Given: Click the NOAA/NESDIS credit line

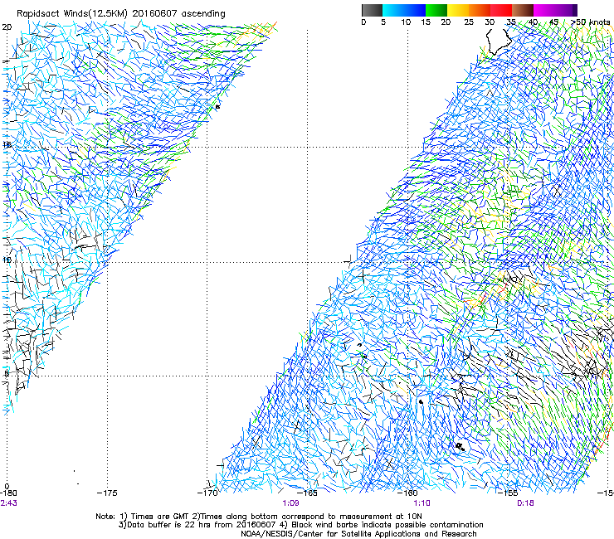Looking at the screenshot, I should [x=358, y=534].
